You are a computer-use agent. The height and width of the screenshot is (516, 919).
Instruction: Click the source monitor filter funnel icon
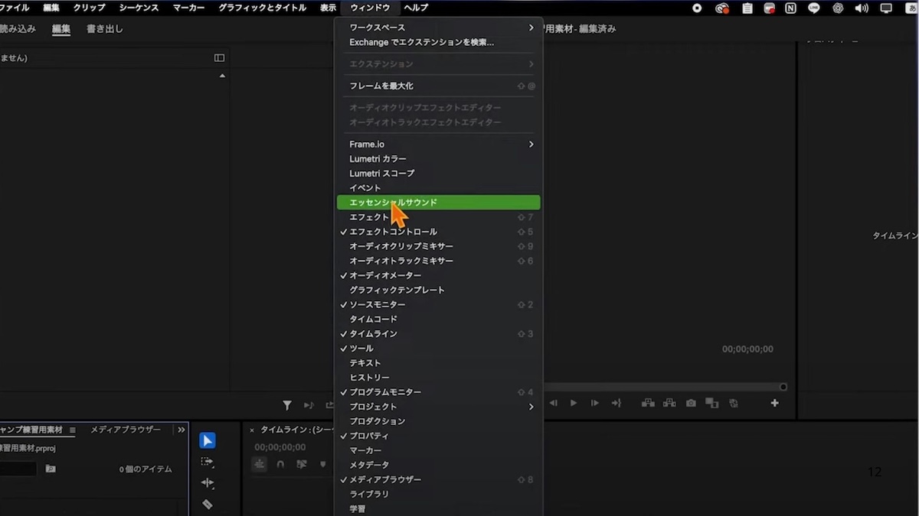[287, 405]
